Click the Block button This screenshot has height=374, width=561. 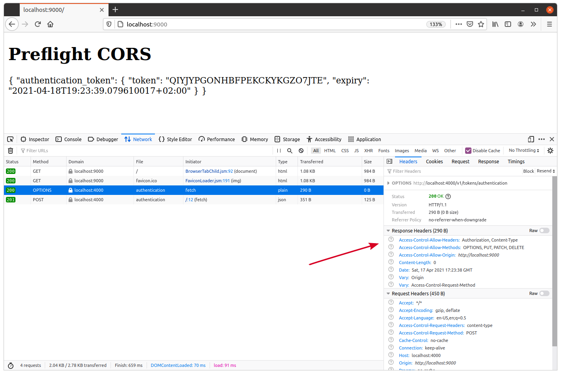[528, 171]
